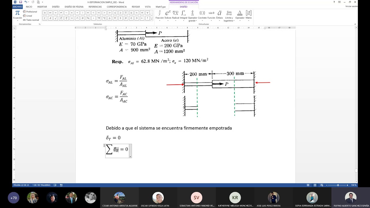Switch to the INSERTAR tab
Viewport: 370px width, 208px height.
click(42, 7)
